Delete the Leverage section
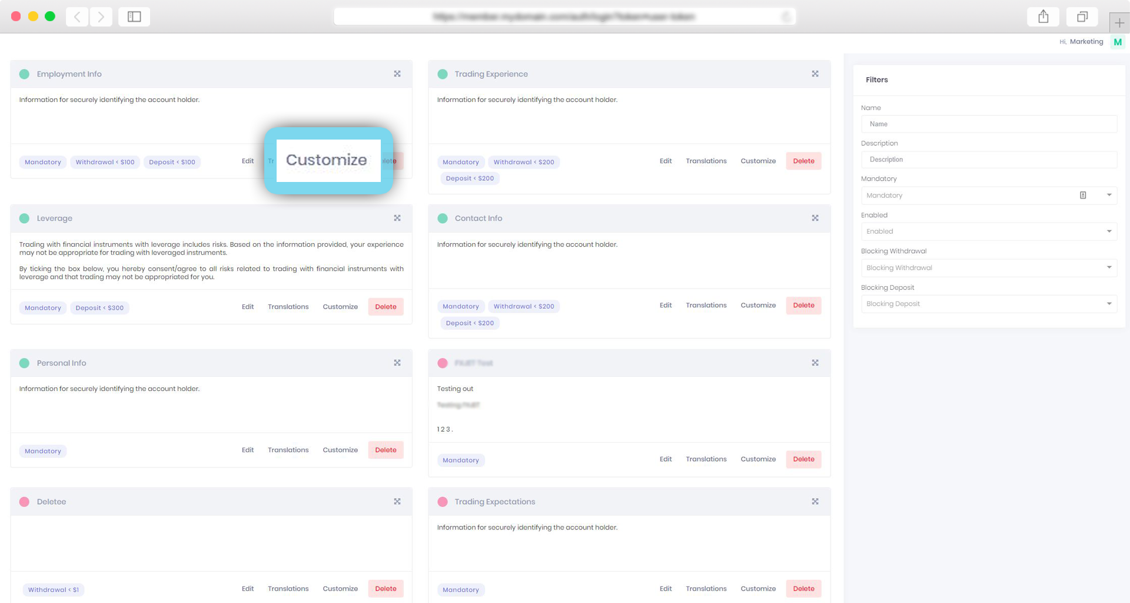The width and height of the screenshot is (1130, 603). [x=385, y=307]
